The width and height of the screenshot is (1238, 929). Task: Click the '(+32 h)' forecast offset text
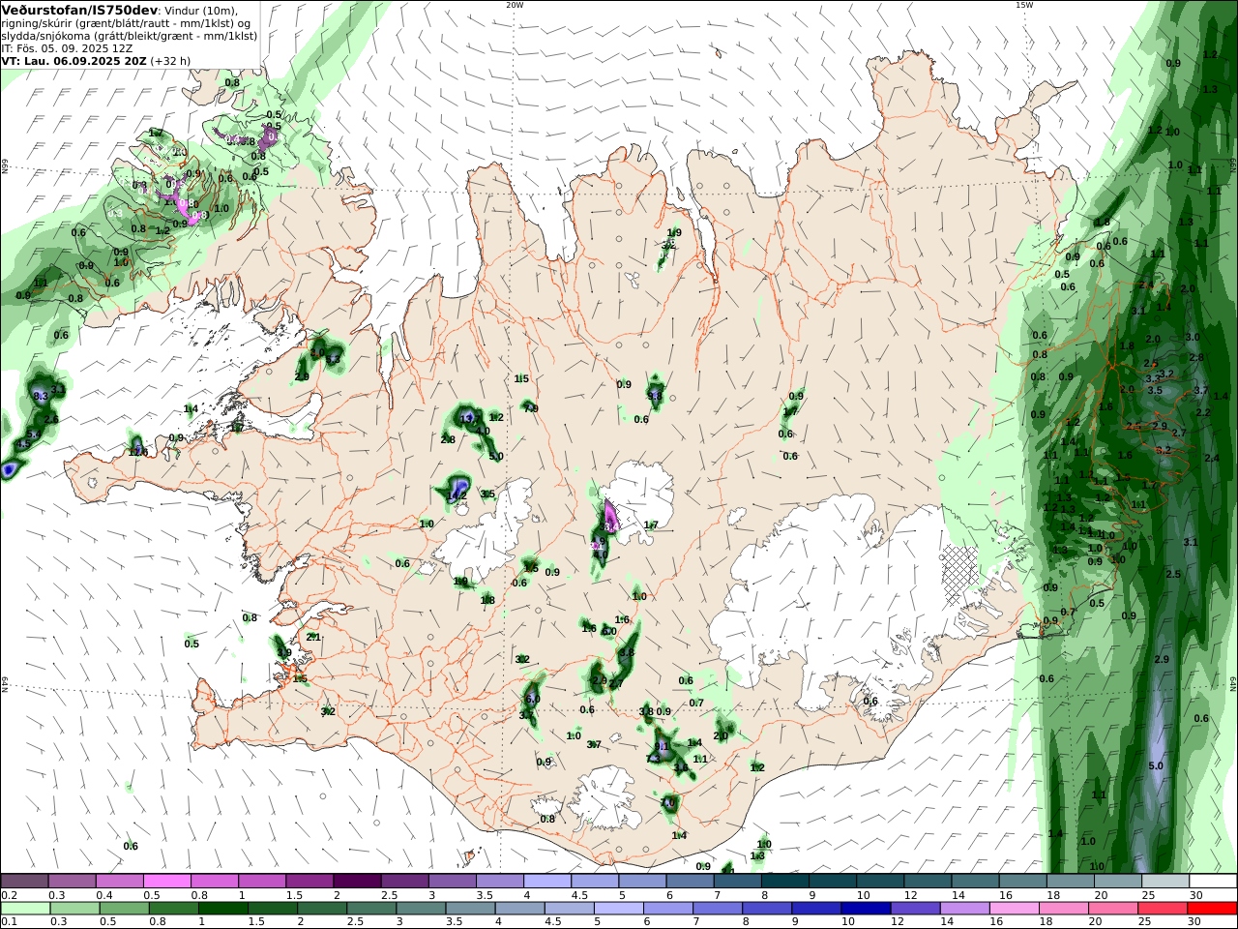click(x=170, y=60)
